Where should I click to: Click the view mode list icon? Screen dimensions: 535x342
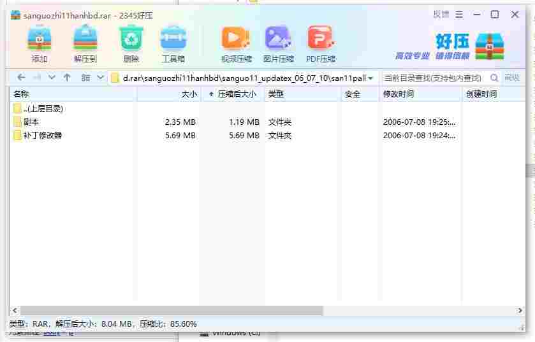(85, 78)
